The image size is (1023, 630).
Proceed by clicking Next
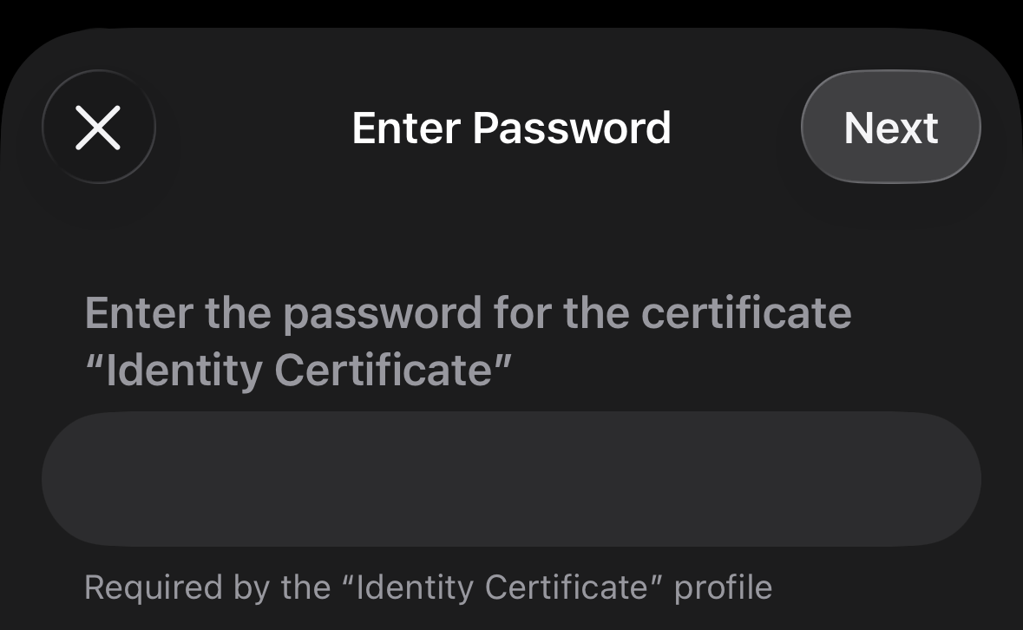click(x=890, y=128)
